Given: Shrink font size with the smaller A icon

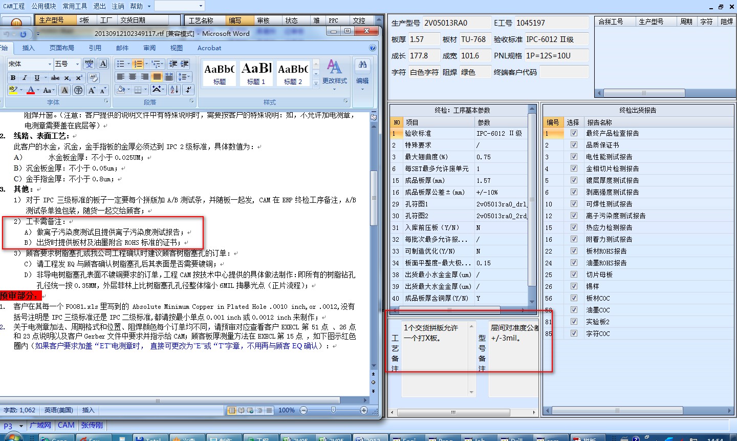Looking at the screenshot, I should [x=103, y=90].
